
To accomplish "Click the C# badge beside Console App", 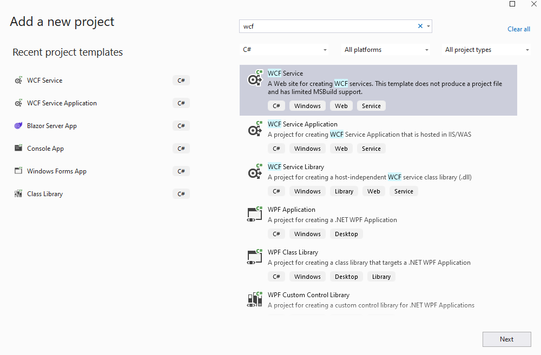I will [181, 149].
